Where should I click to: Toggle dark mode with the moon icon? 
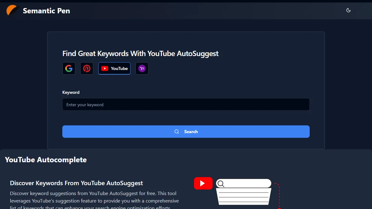point(348,10)
